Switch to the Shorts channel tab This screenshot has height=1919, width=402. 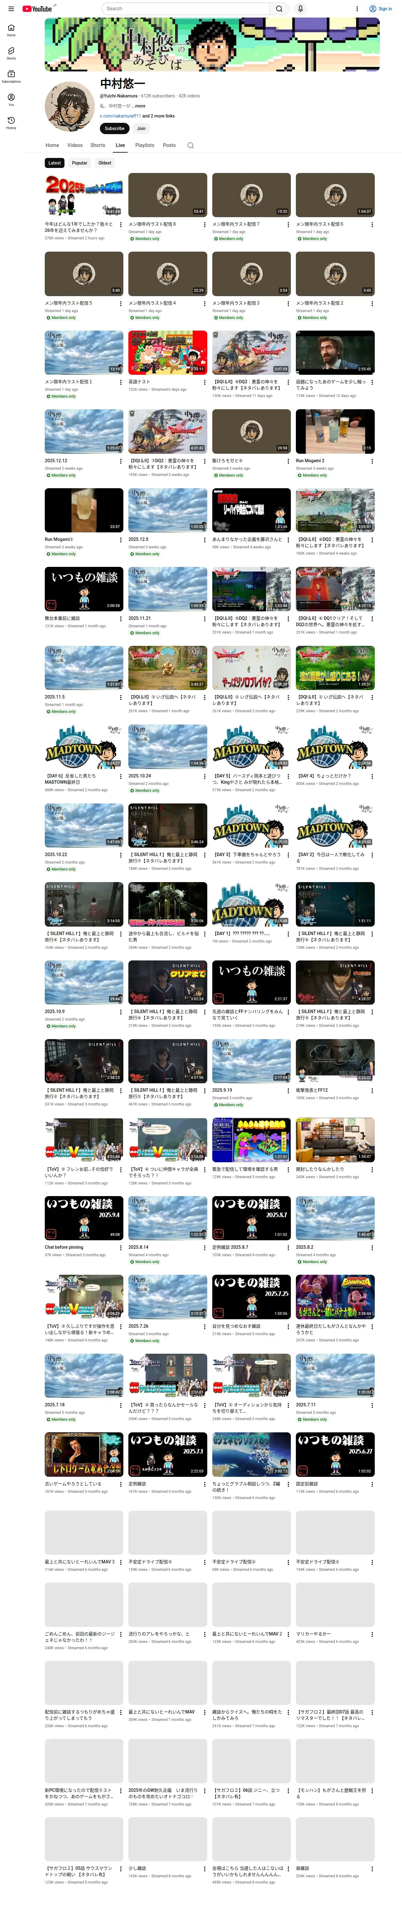[97, 145]
